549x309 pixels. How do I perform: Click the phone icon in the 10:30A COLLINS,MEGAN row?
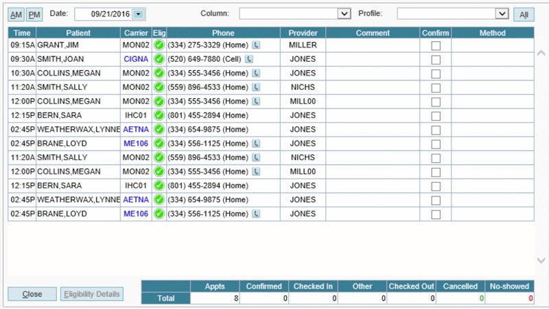point(256,73)
